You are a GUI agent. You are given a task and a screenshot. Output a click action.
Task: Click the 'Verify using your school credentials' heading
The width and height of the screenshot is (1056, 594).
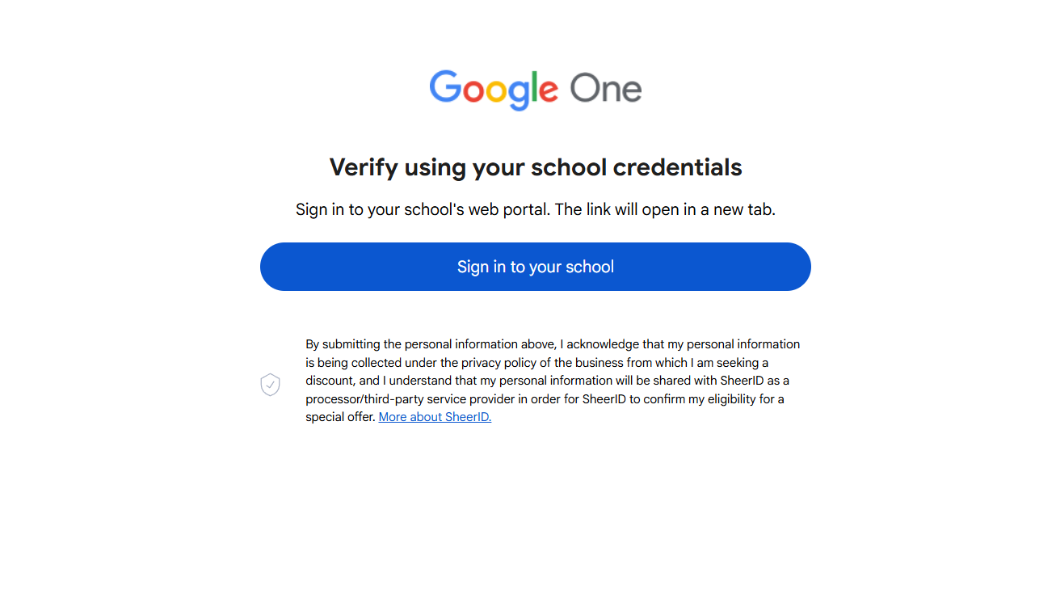(535, 167)
